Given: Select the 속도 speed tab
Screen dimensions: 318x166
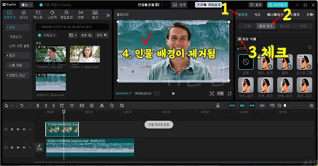Looking at the screenshot, I should (257, 14).
